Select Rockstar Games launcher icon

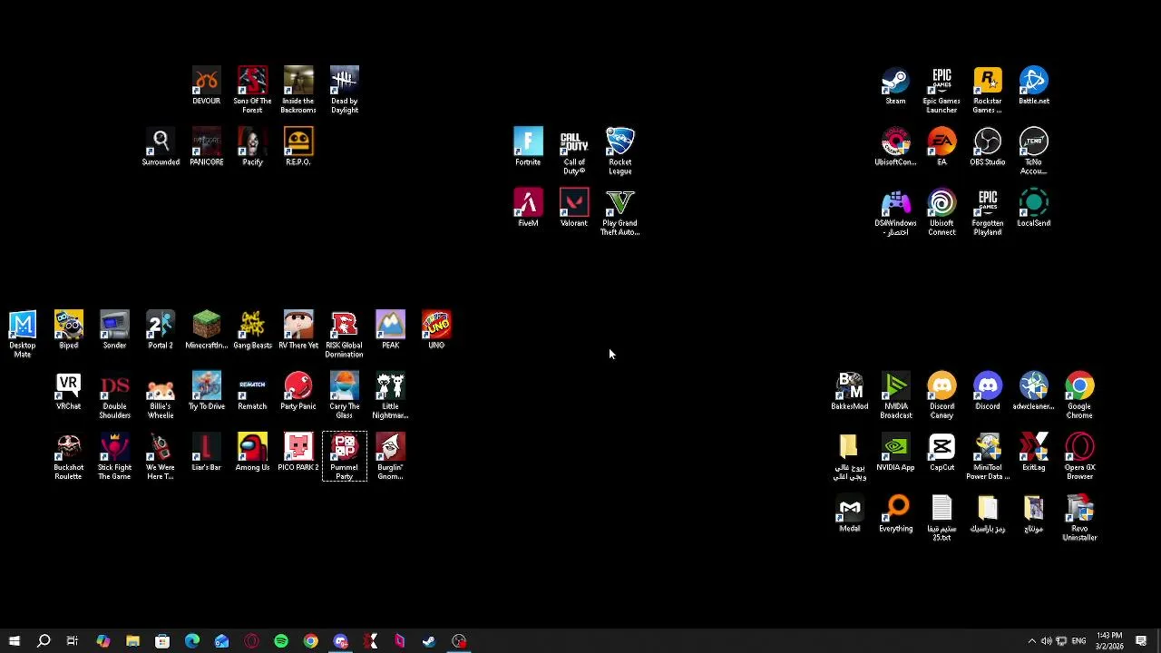click(988, 90)
